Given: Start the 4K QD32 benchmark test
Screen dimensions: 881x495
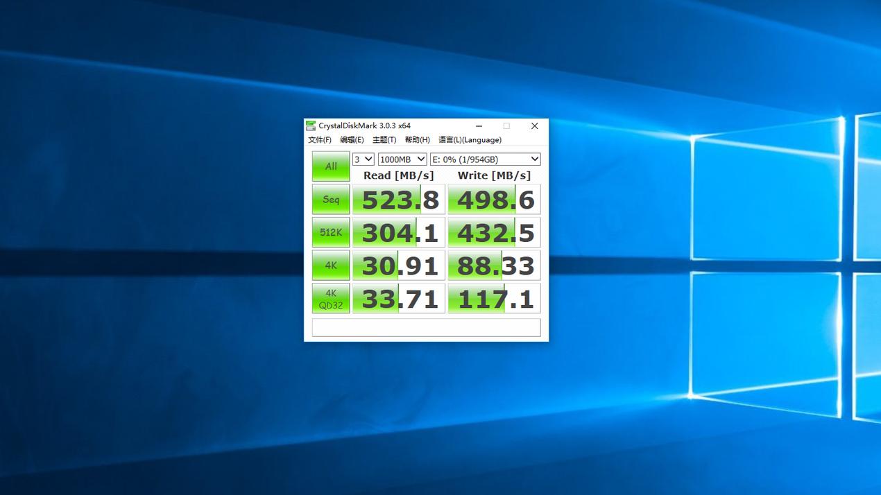Looking at the screenshot, I should point(331,299).
